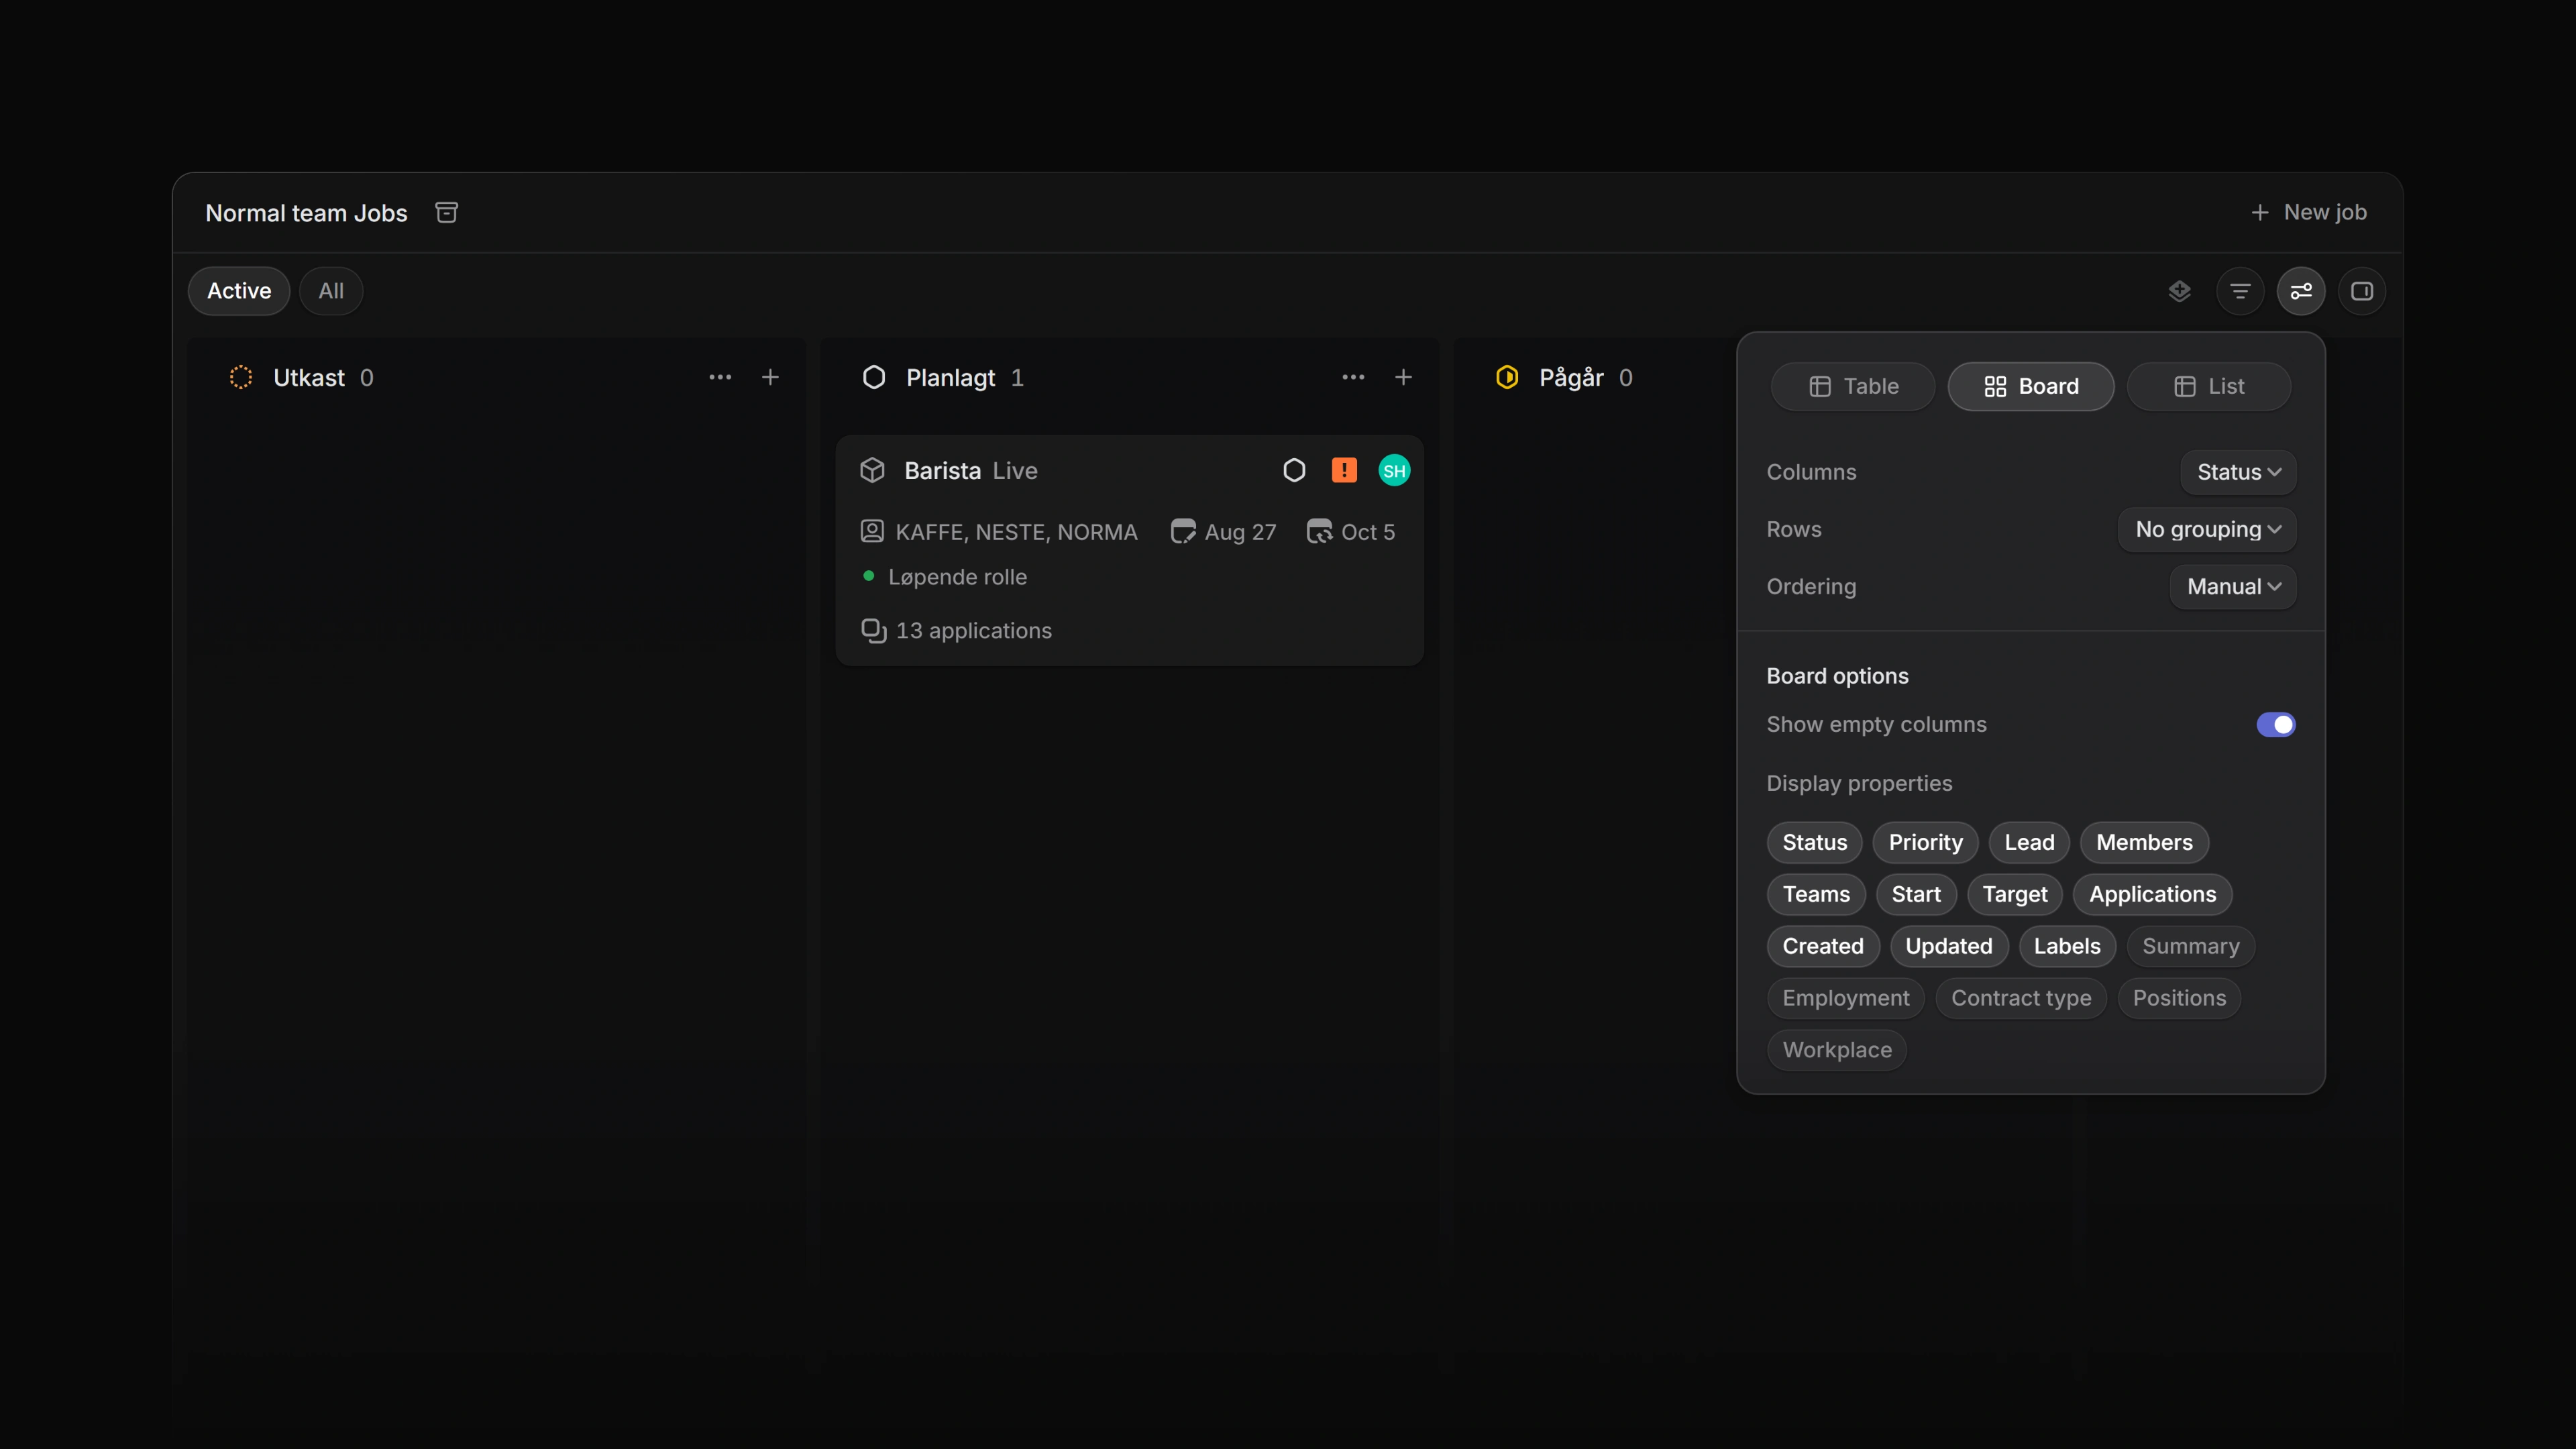Open the archive icon beside Normal team Jobs

(446, 212)
